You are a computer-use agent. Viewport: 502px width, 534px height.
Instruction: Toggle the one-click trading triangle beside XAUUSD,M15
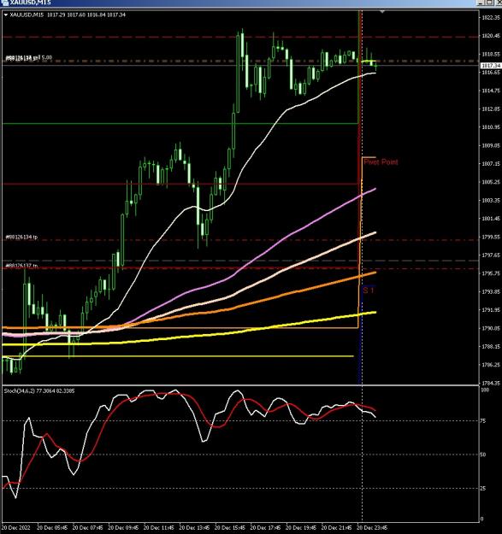pos(5,15)
